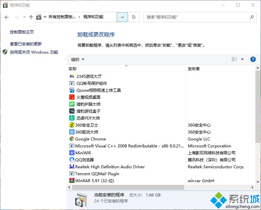
Task: Click publisher 上海影双网络科技有限公司
Action: point(212,153)
